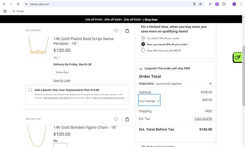Click the page vertical scrollbar

[243, 76]
